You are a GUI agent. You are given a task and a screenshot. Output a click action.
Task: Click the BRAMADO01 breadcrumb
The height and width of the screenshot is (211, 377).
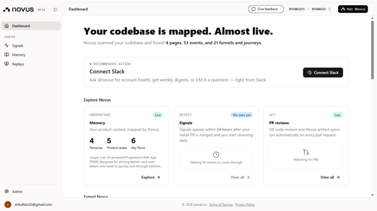[297, 9]
